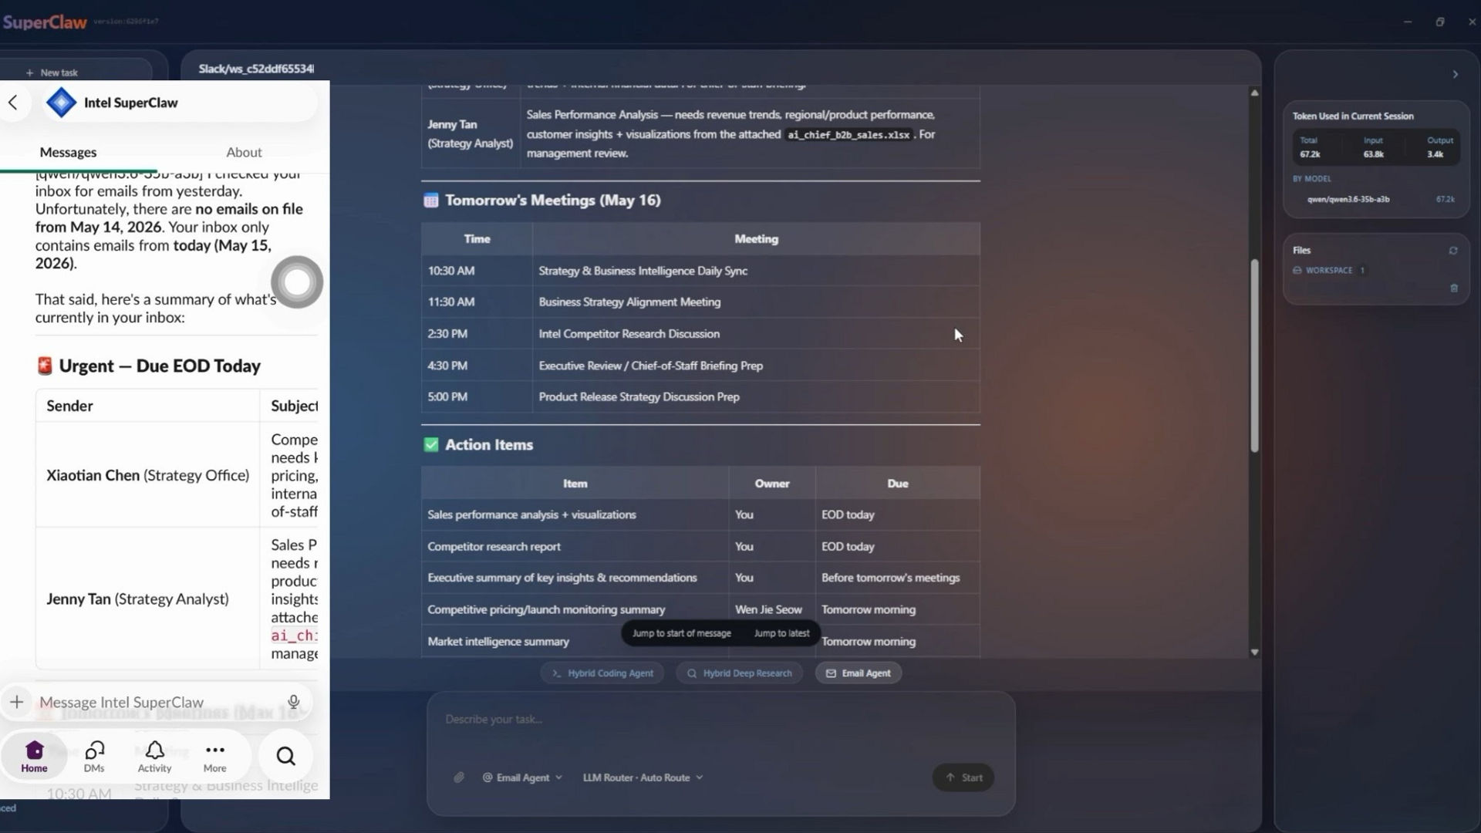Click the floating circular gray button
Viewport: 1481px width, 833px height.
pos(297,282)
